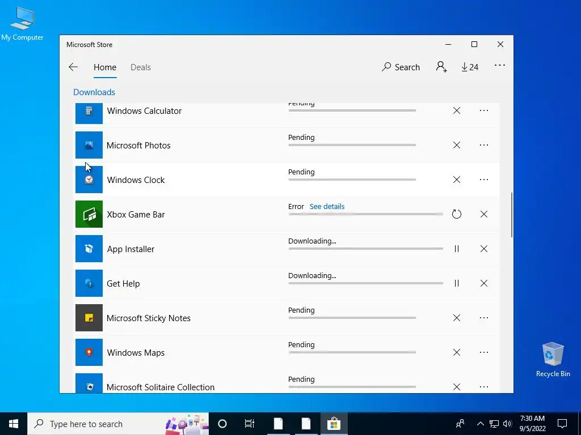
Task: Open more options for Windows Maps
Action: click(x=484, y=352)
